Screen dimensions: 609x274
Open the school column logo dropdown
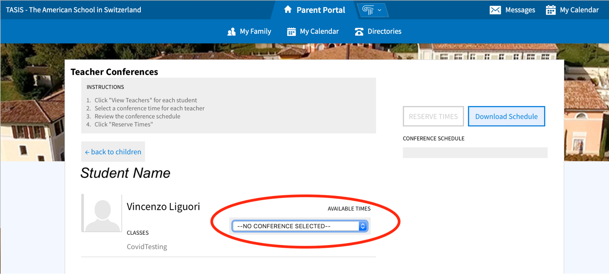(x=372, y=10)
